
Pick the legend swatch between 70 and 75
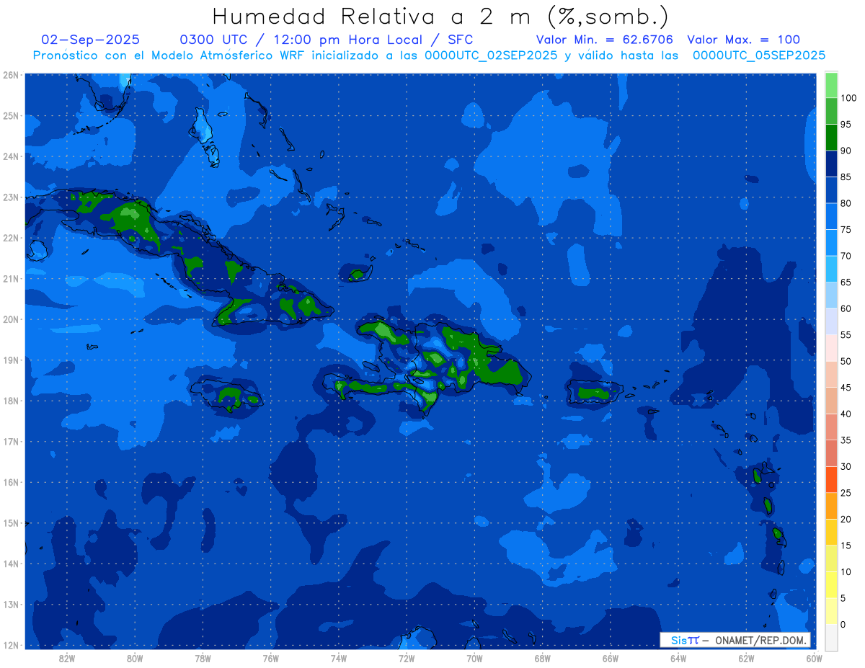tap(831, 242)
